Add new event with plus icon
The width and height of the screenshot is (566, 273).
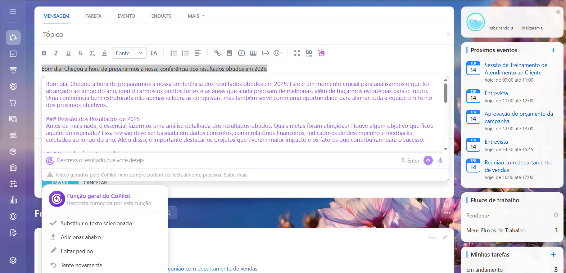click(x=553, y=50)
